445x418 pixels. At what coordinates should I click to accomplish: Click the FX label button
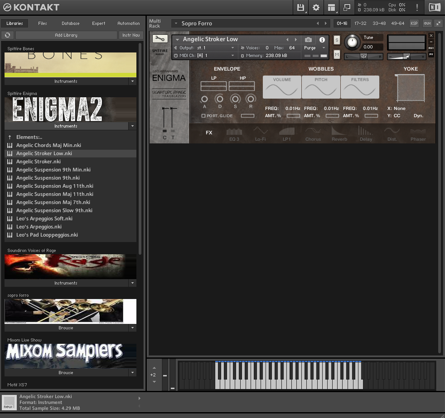pos(209,133)
